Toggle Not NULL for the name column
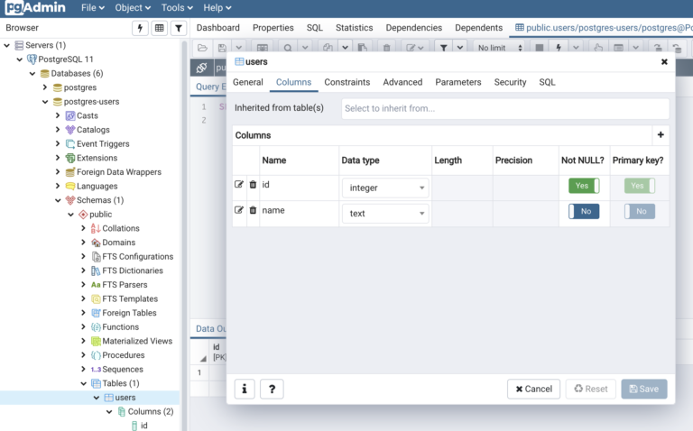The width and height of the screenshot is (693, 431). pos(584,211)
